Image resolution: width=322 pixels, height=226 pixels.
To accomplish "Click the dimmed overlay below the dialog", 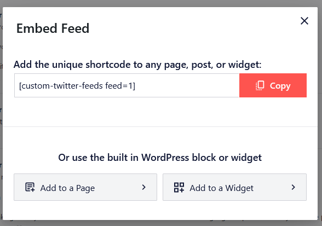I will point(161,223).
